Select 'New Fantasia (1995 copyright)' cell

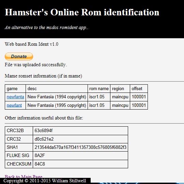tap(57, 105)
